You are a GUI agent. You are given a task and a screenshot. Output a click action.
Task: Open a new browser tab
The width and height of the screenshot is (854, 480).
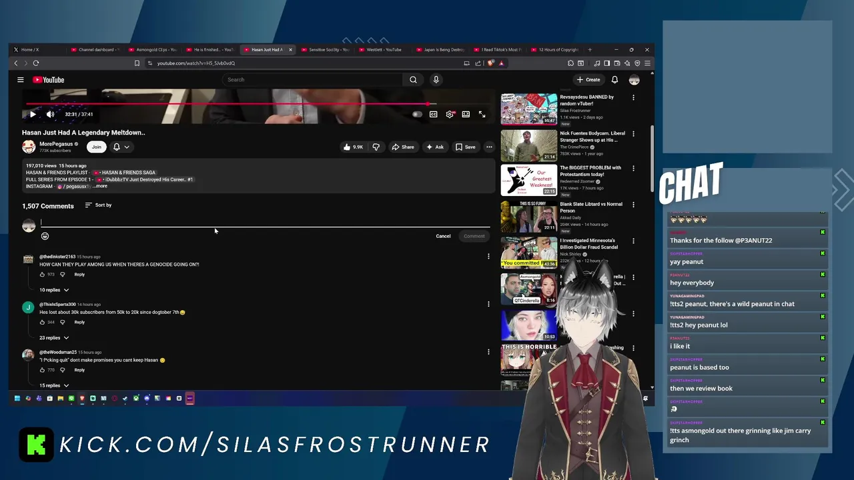click(590, 50)
